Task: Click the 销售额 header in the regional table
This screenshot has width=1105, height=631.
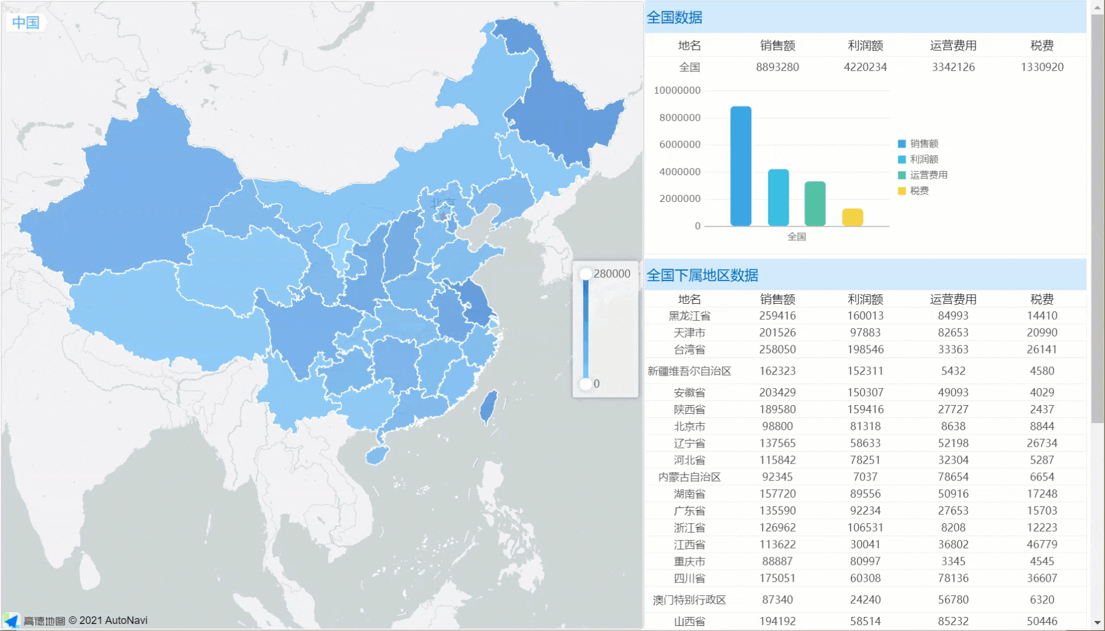Action: coord(777,300)
